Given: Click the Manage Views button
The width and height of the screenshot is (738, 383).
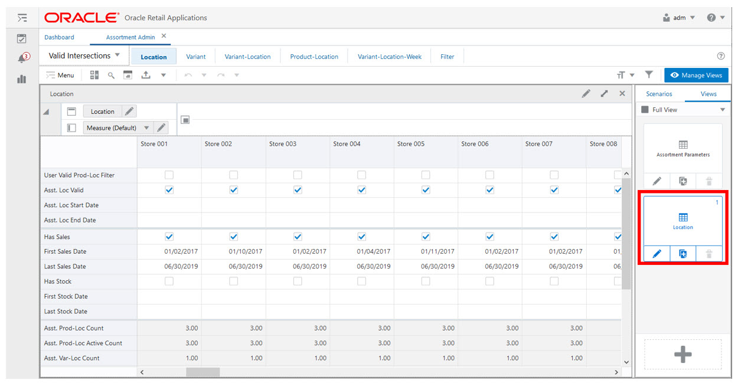Looking at the screenshot, I should pyautogui.click(x=696, y=75).
